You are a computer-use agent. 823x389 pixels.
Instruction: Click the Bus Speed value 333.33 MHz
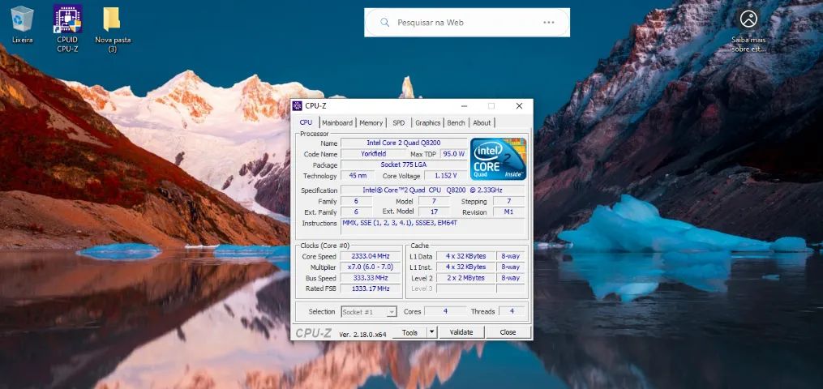click(x=371, y=279)
